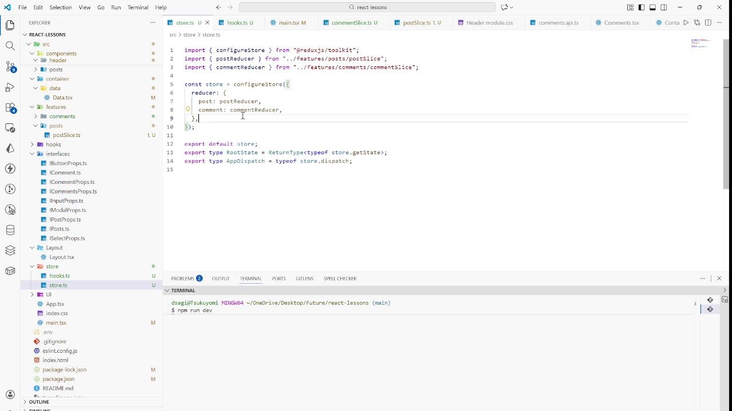Click the editor vertical scrollbar
The width and height of the screenshot is (732, 411).
(726, 114)
